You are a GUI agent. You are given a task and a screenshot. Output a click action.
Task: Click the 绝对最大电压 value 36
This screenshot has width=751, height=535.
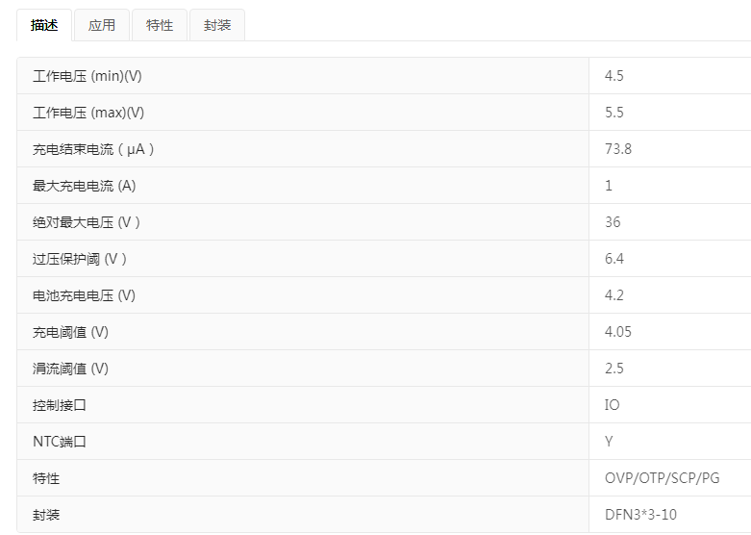(x=613, y=222)
